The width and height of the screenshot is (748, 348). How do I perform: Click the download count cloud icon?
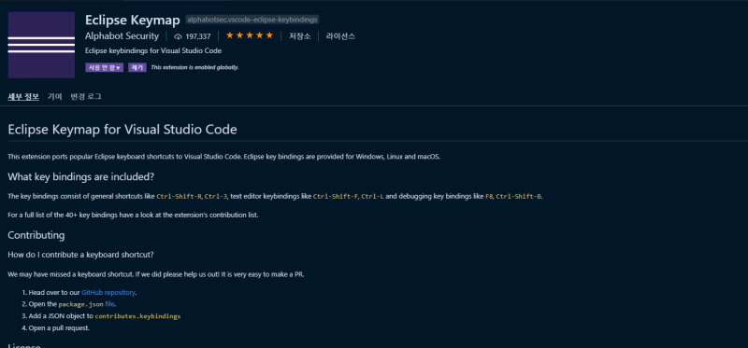tap(179, 36)
